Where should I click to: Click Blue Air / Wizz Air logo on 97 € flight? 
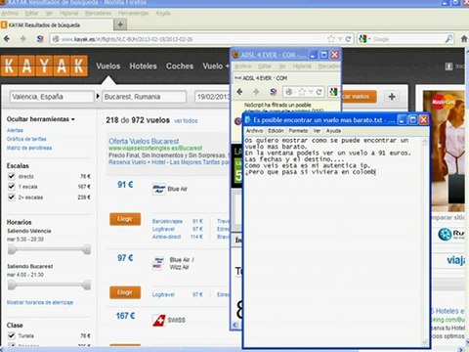tap(158, 263)
